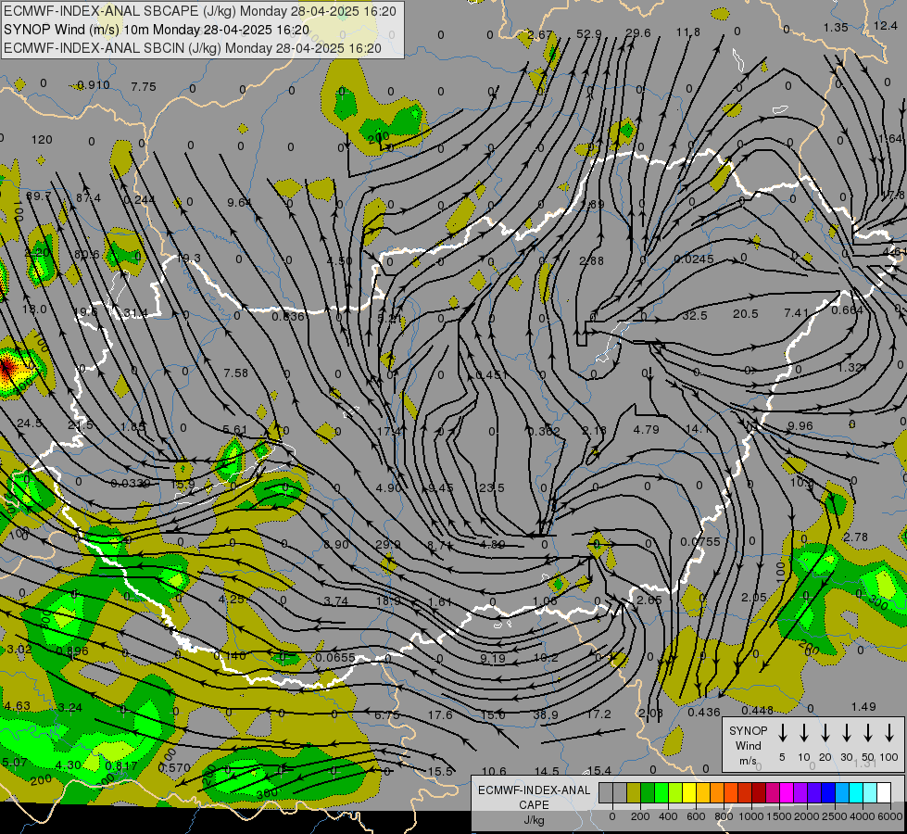Click the wind arrow above legend value 20
Screen dimensions: 907x834
(825, 733)
